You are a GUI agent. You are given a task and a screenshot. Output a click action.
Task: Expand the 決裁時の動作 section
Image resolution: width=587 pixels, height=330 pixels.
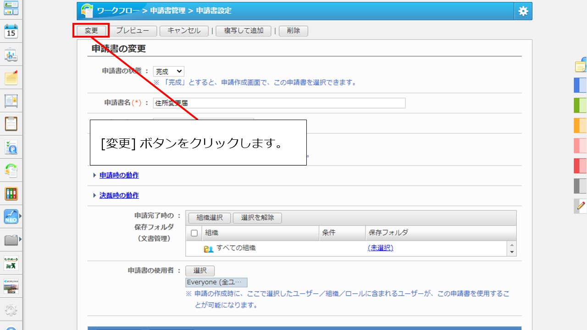pos(119,195)
